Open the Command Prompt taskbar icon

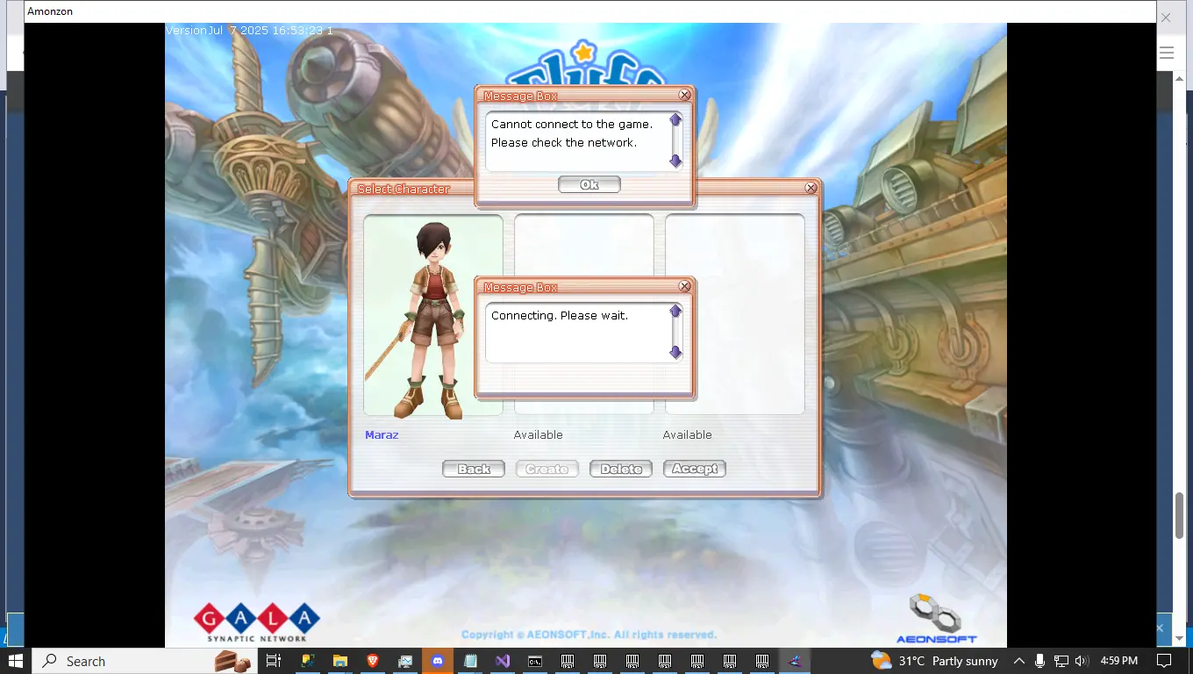pyautogui.click(x=535, y=661)
